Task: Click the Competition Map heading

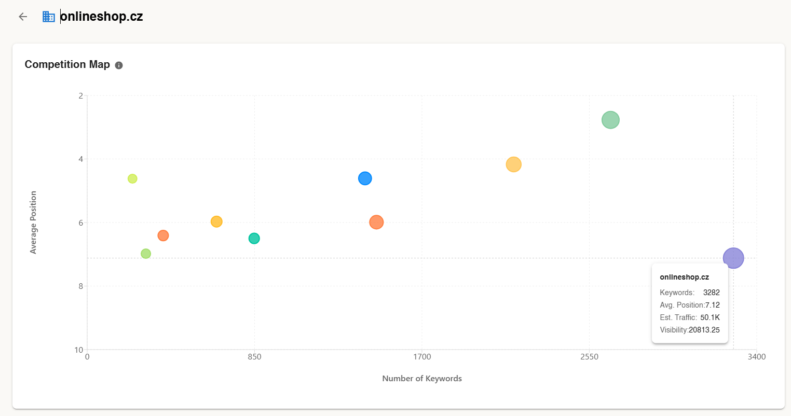Action: coord(67,64)
